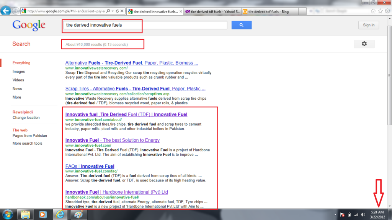392x220 pixels.
Task: Click the blue search magnifier button
Action: [x=242, y=25]
